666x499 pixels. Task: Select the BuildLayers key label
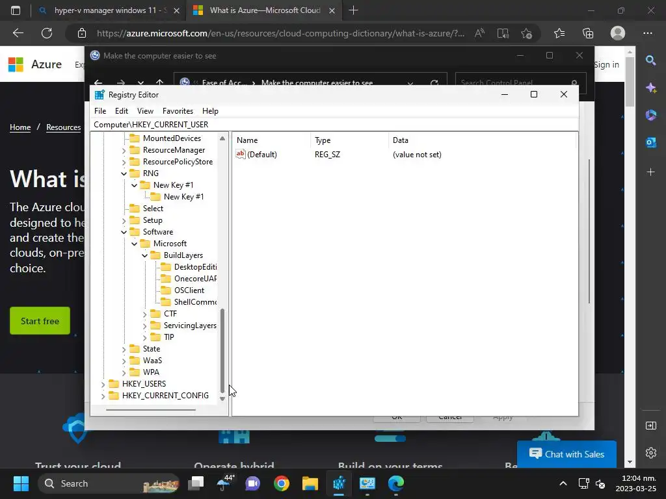tap(183, 255)
